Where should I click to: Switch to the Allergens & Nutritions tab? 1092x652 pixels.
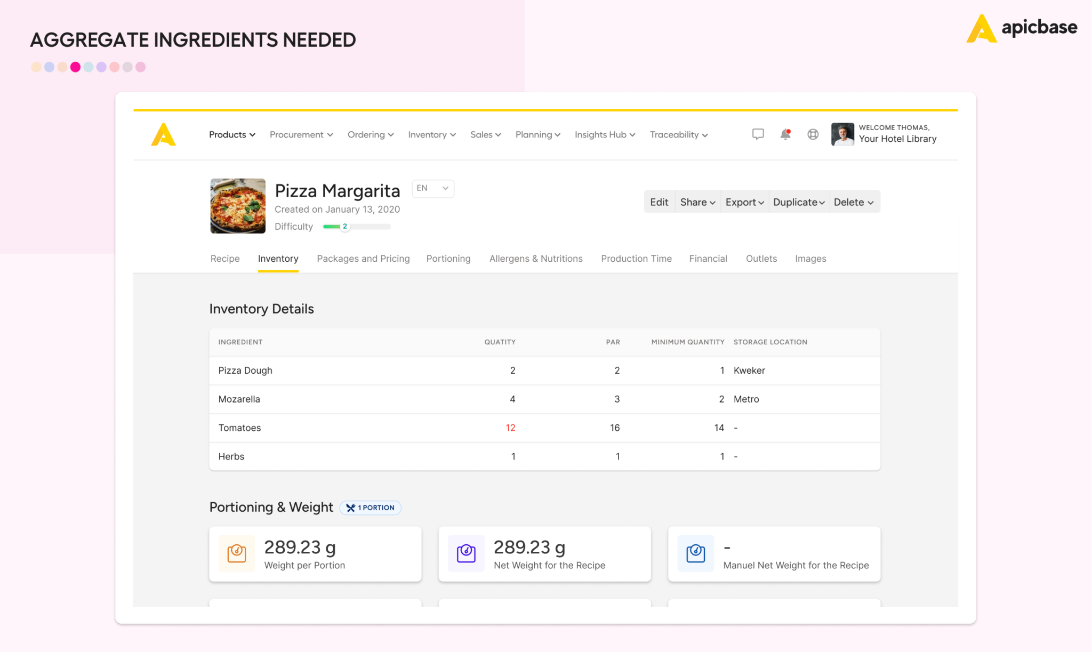click(x=535, y=259)
